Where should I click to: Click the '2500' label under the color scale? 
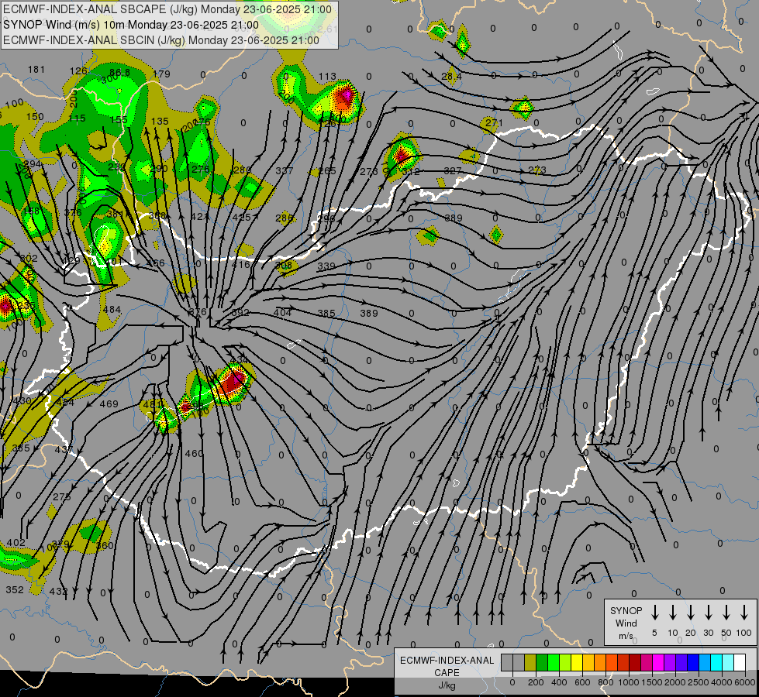699,682
